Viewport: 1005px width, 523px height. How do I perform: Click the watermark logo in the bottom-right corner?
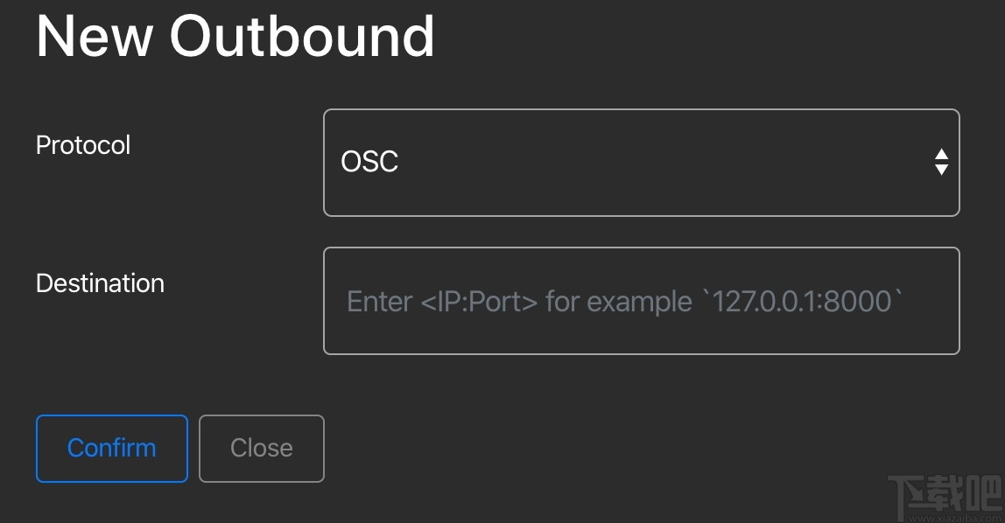(x=944, y=493)
